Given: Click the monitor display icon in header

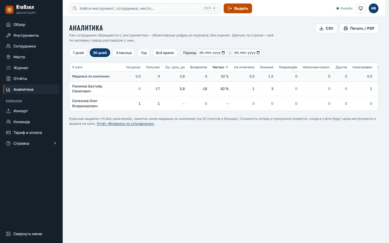Looking at the screenshot, I should (360, 8).
